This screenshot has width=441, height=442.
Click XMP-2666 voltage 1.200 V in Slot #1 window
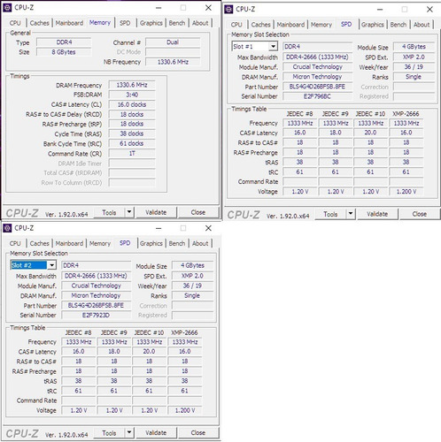(406, 192)
